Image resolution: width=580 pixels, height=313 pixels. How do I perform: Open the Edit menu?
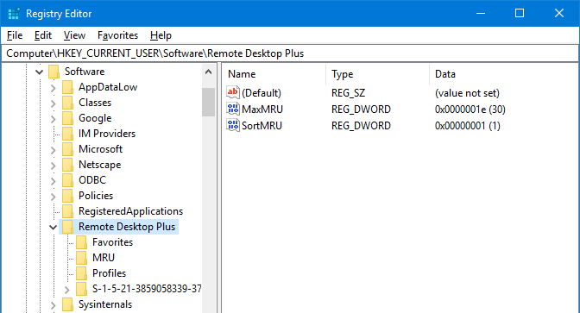[43, 35]
